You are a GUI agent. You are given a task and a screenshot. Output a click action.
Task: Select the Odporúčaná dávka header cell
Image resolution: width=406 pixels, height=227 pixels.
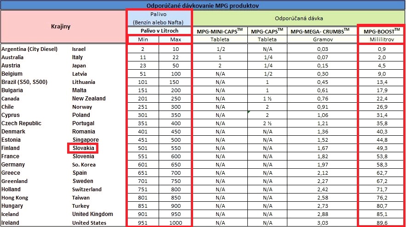click(298, 18)
